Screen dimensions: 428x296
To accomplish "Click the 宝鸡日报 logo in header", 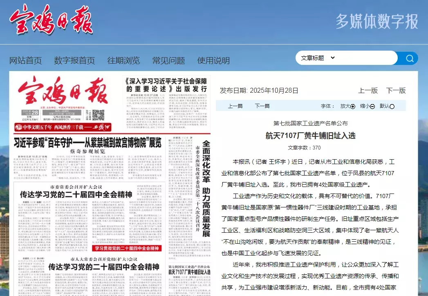I will 51,20.
